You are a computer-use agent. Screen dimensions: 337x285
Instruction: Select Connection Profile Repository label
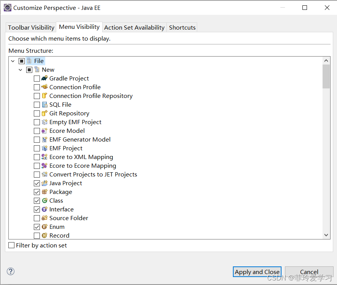[91, 96]
